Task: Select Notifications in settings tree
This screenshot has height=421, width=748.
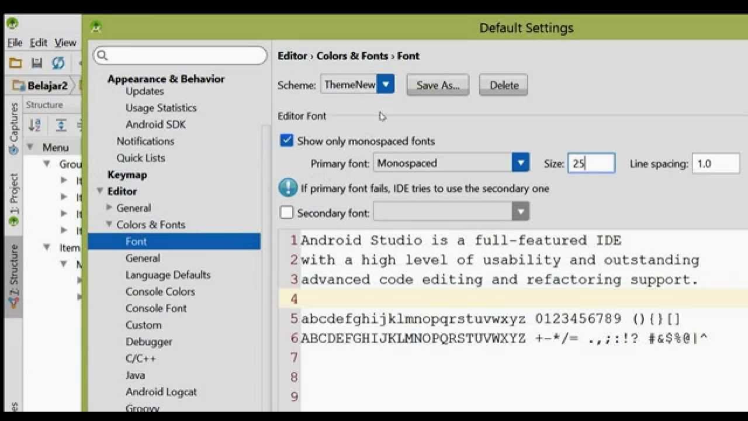Action: click(x=145, y=141)
